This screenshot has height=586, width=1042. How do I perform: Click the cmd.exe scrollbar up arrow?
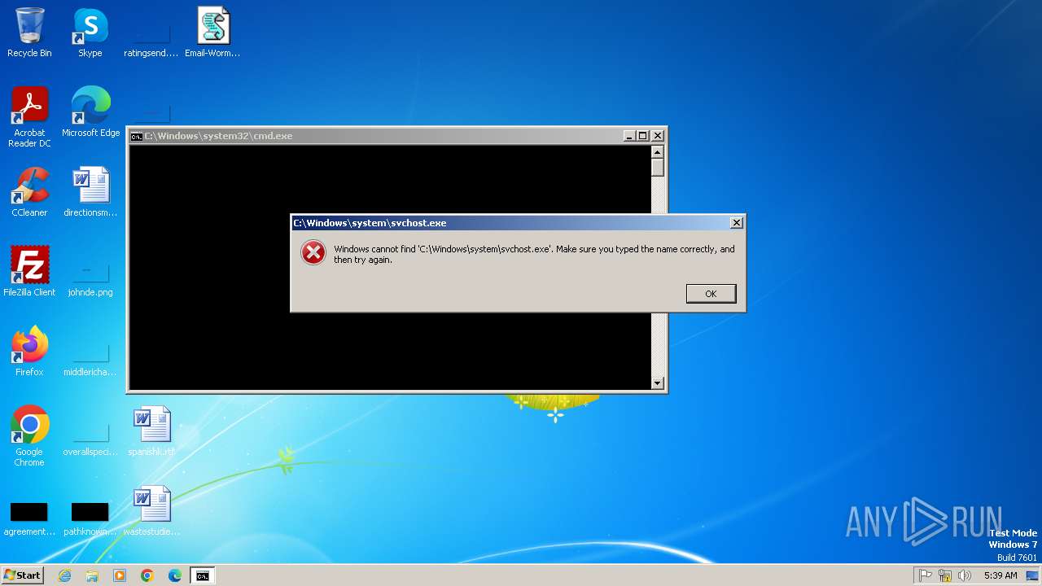[x=658, y=152]
